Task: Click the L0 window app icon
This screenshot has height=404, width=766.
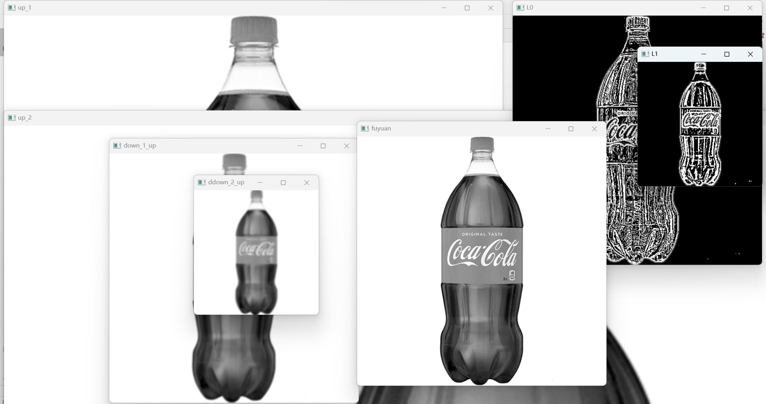Action: [520, 8]
